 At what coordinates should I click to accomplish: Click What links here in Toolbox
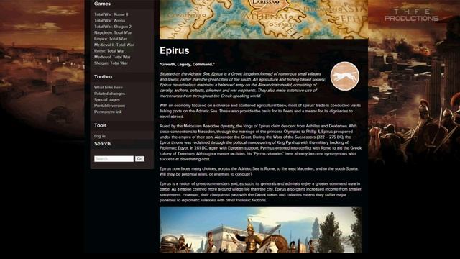pos(109,88)
